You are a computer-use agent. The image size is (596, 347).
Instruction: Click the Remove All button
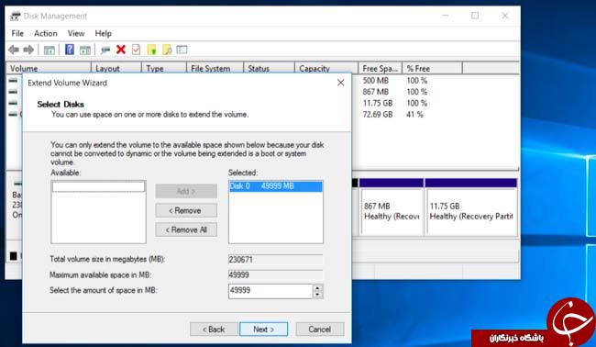point(186,229)
